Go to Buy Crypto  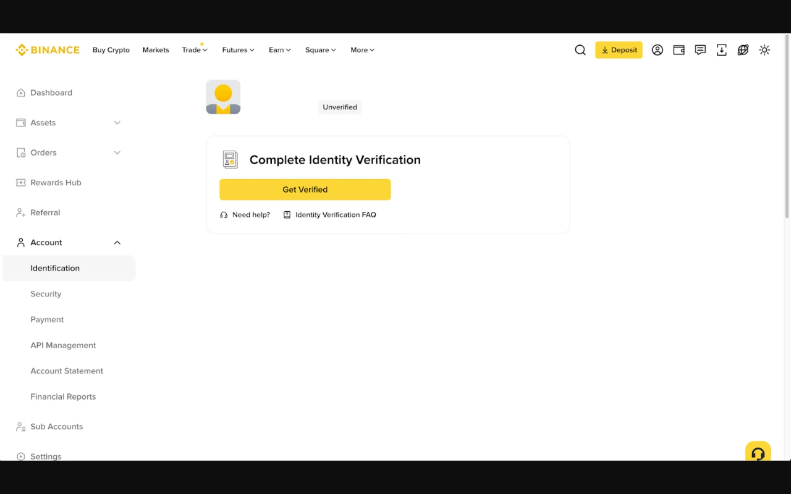pyautogui.click(x=111, y=50)
